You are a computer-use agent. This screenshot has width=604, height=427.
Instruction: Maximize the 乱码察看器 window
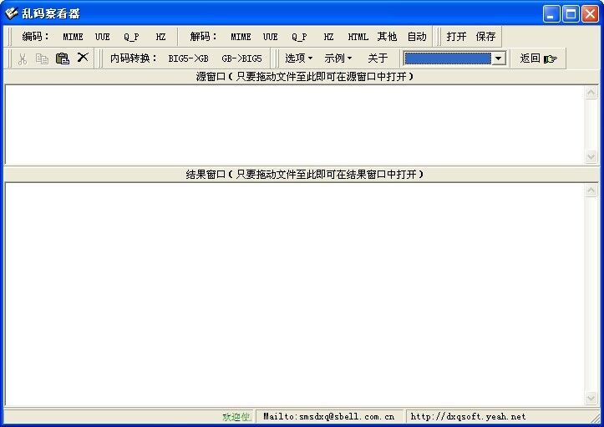571,14
